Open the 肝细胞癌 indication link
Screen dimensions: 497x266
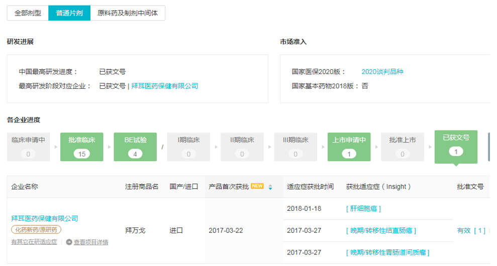point(363,208)
